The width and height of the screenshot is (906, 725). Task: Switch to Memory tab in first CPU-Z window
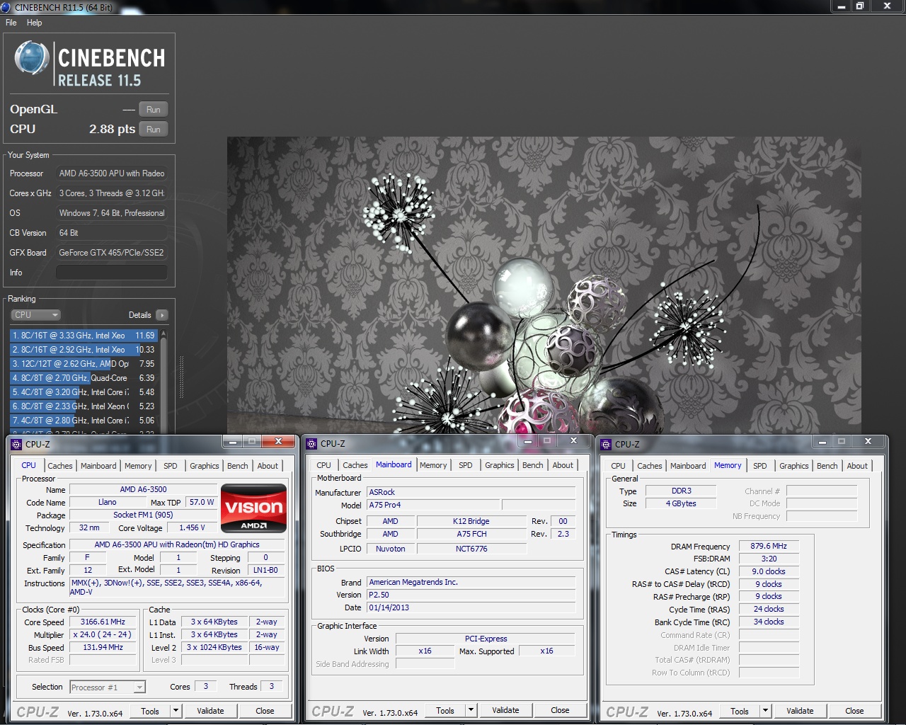click(138, 466)
